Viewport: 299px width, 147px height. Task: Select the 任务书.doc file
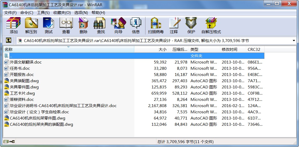20,68
